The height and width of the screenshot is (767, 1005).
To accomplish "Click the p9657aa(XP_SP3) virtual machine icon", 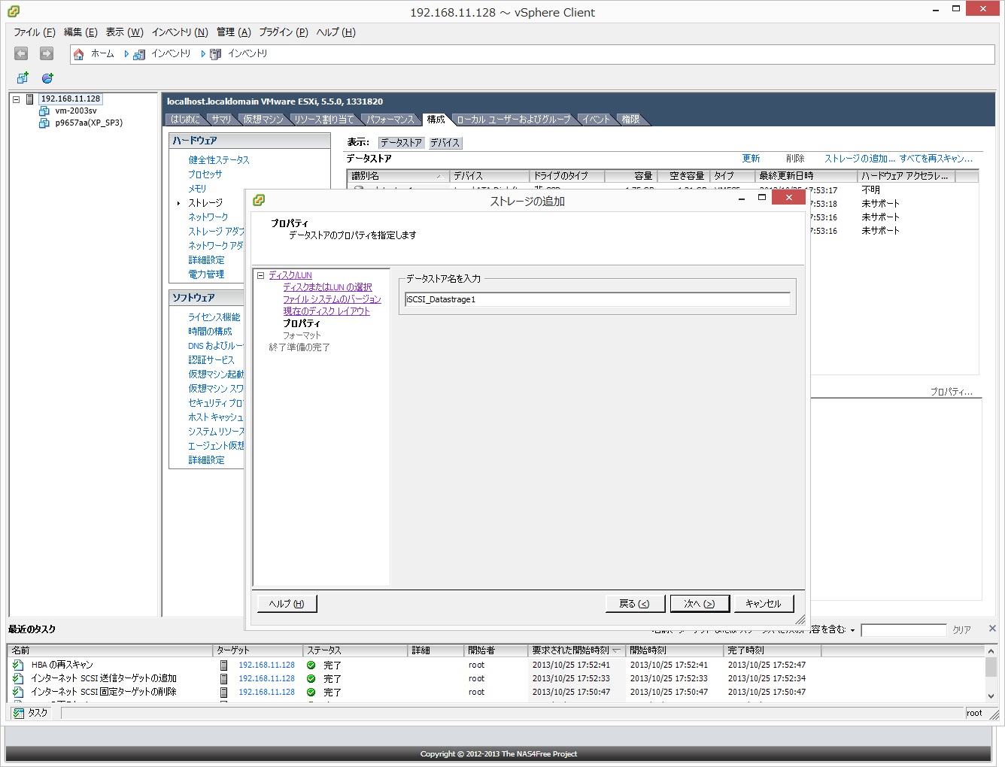I will tap(44, 123).
